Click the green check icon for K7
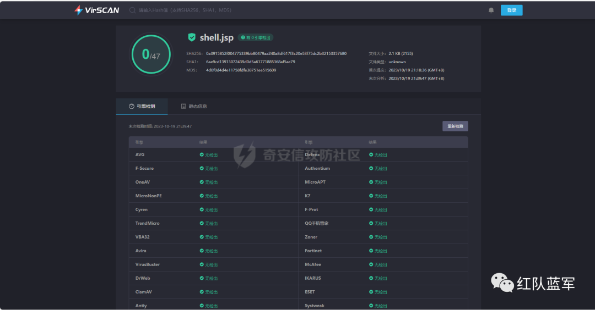Screen dimensions: 595x310 tap(371, 196)
